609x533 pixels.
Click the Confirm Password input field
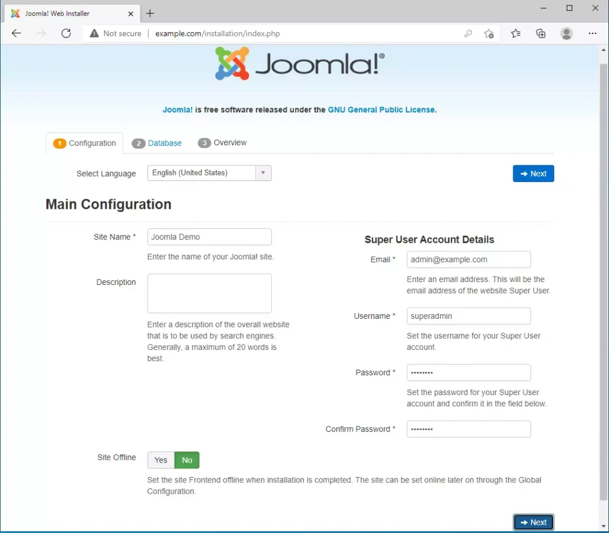[x=469, y=429]
